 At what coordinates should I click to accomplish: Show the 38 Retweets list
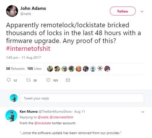click(15, 69)
